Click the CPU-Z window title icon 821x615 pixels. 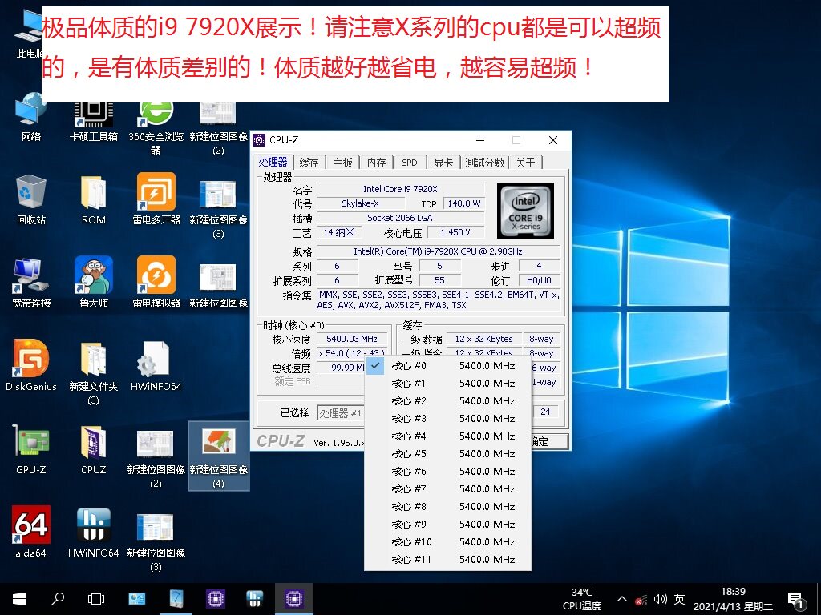point(259,140)
